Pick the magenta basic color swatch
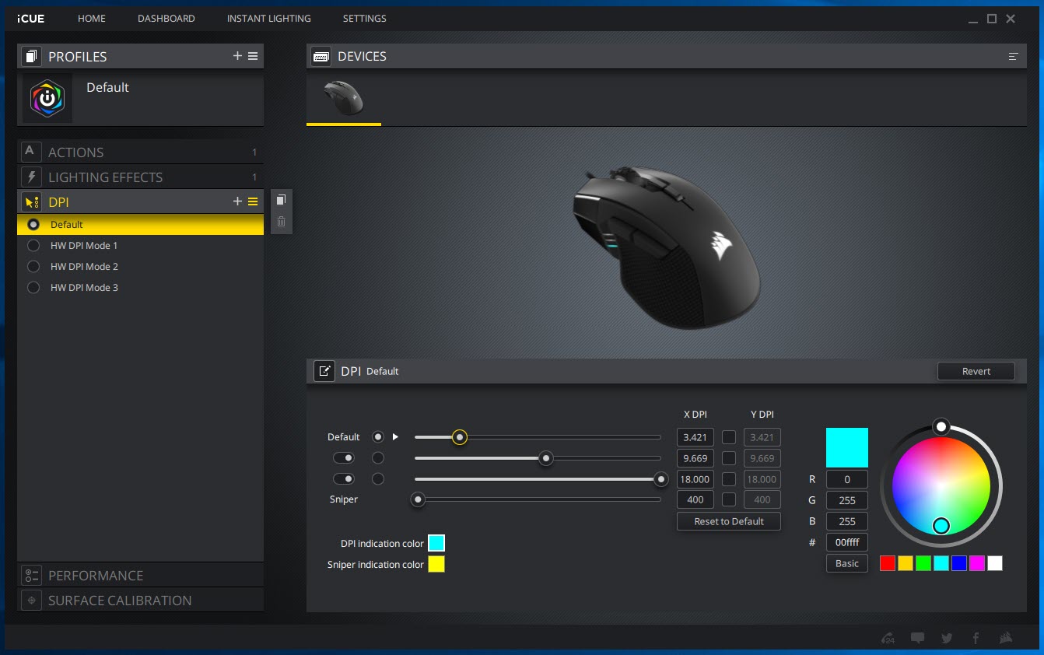Image resolution: width=1044 pixels, height=655 pixels. point(977,563)
